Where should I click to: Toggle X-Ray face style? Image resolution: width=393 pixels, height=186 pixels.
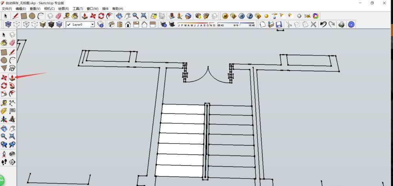[8, 24]
